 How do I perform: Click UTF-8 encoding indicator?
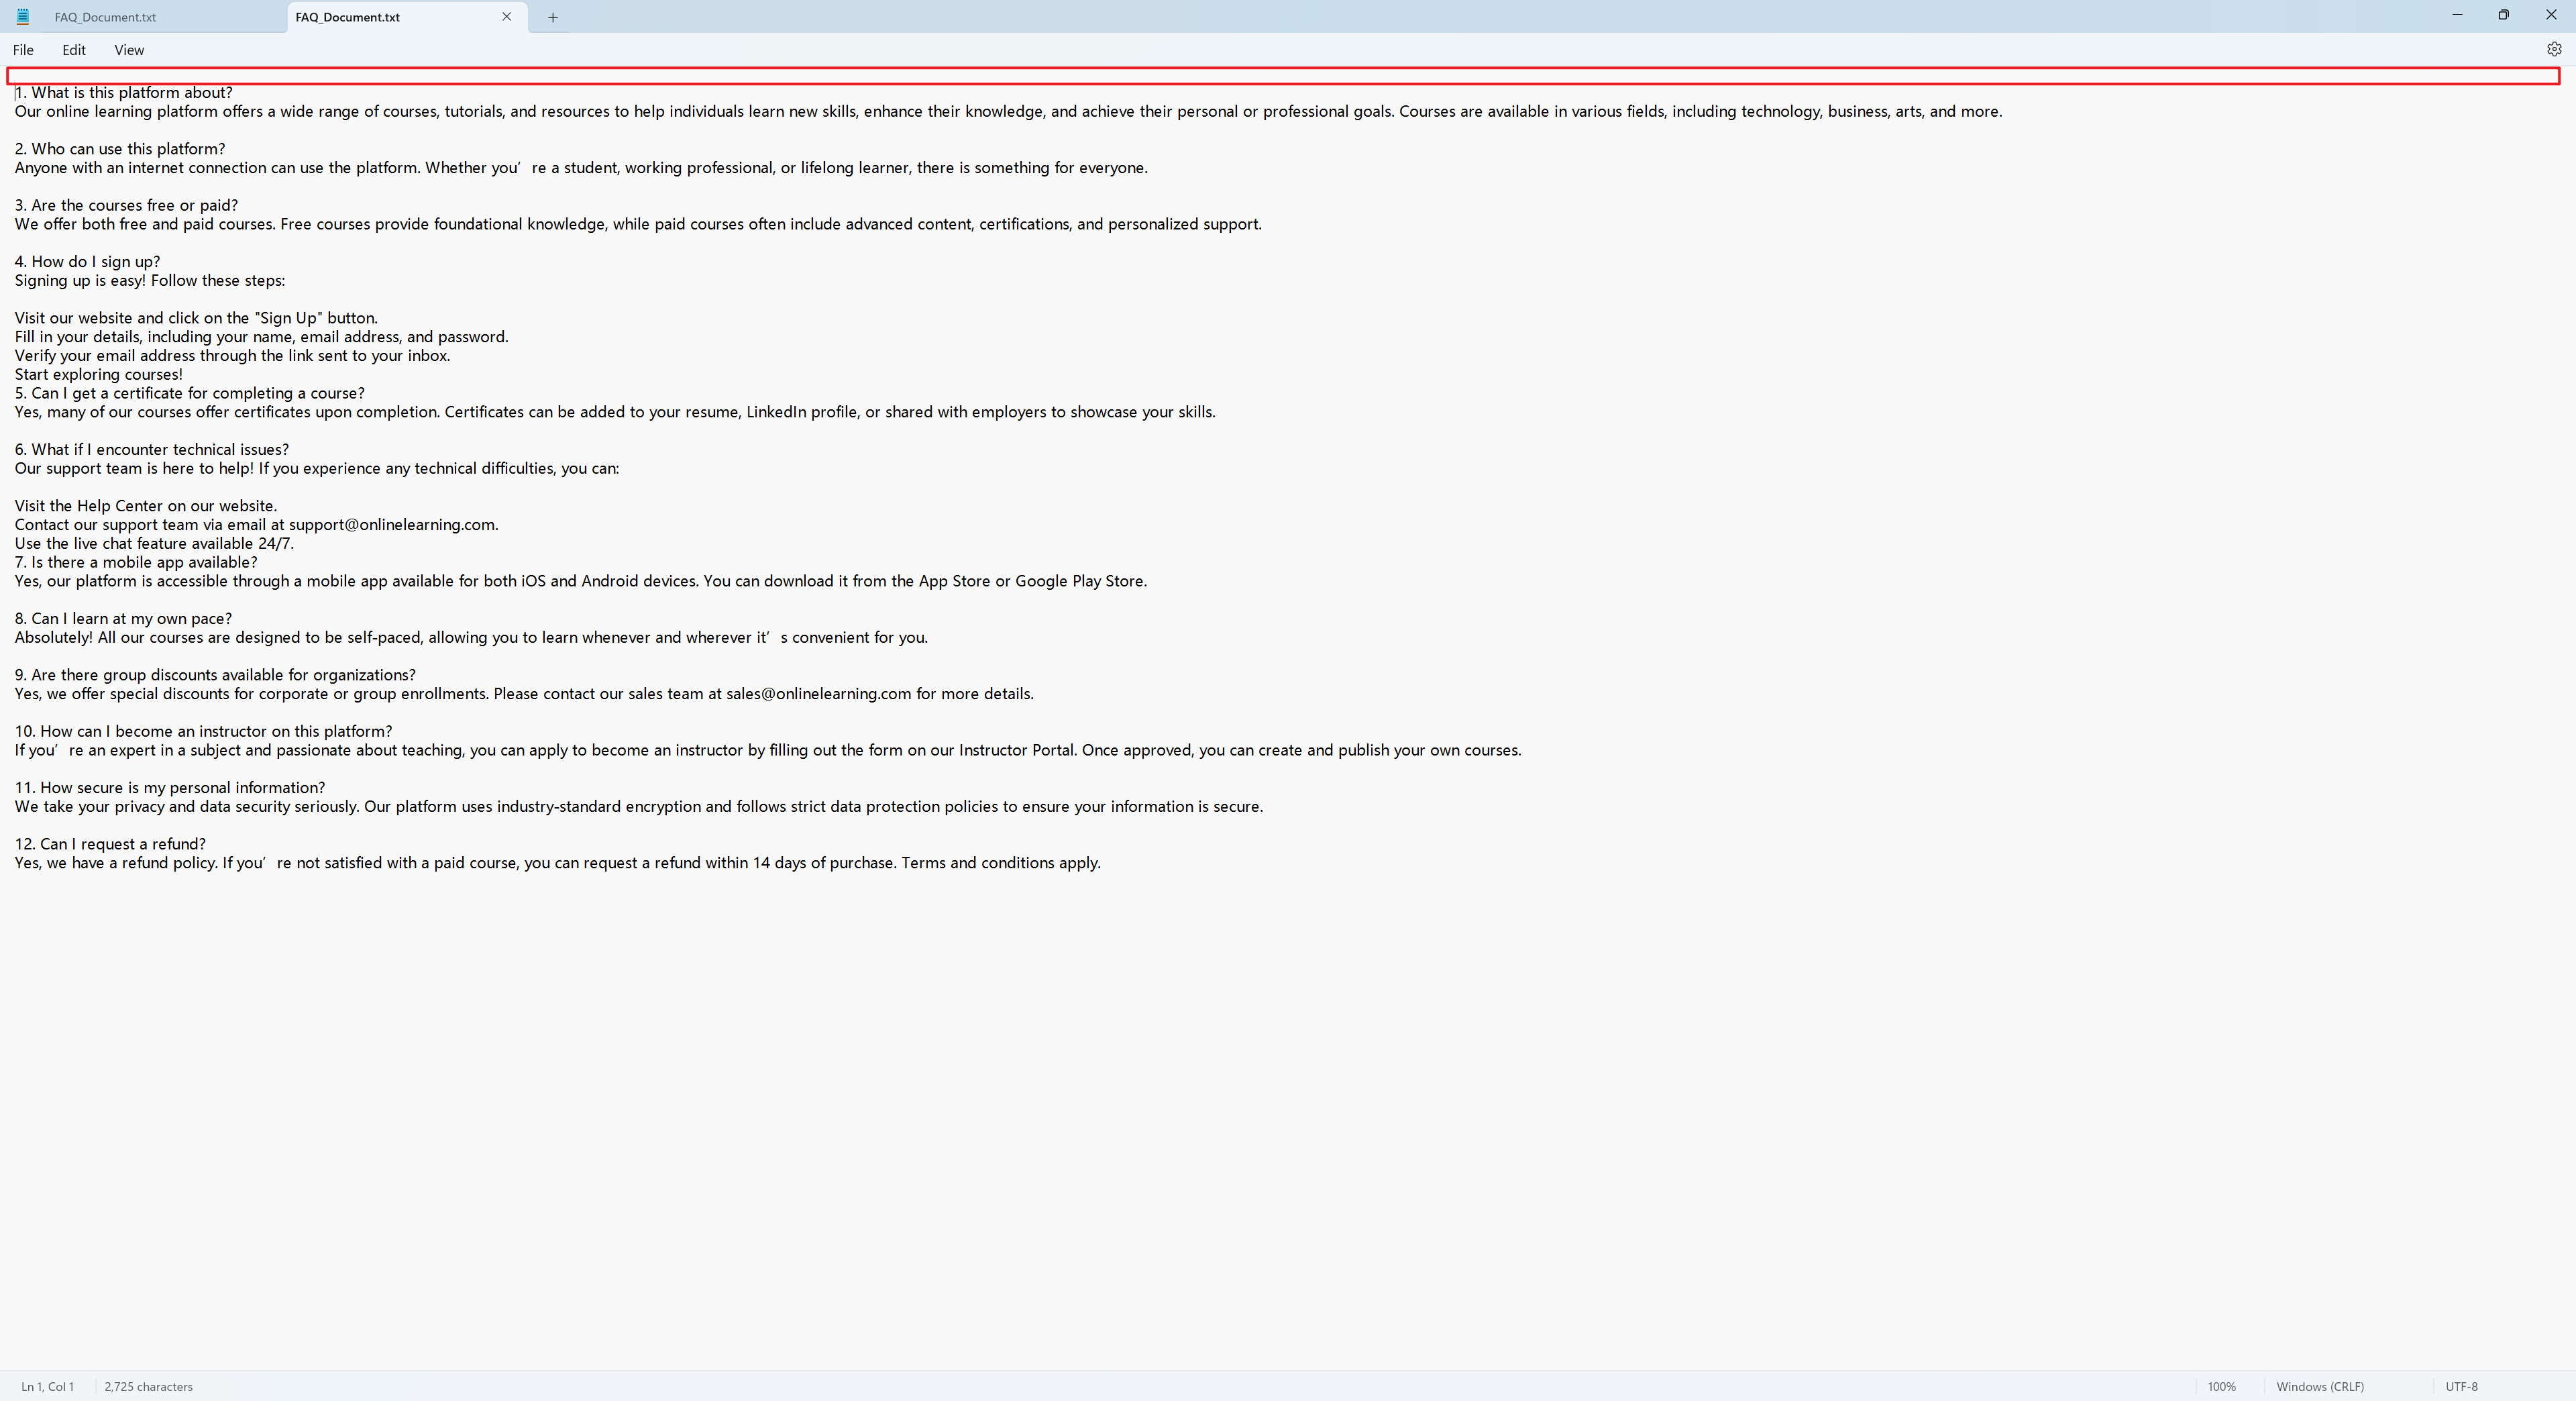(2461, 1386)
